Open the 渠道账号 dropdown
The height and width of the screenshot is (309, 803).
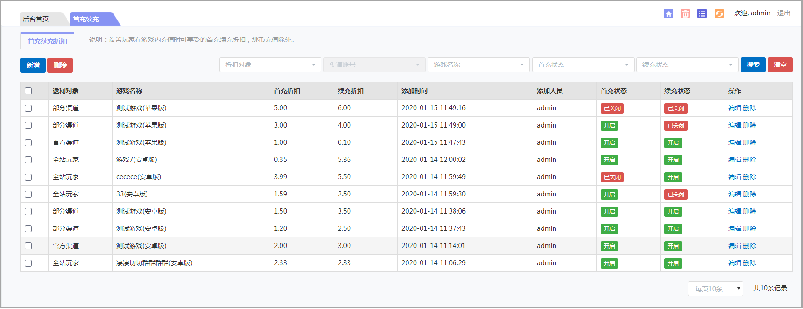[x=375, y=65]
